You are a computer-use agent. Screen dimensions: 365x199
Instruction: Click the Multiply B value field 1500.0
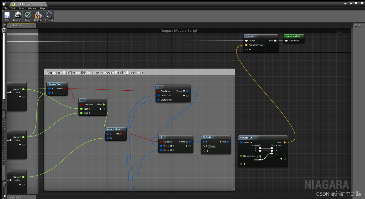212,146
